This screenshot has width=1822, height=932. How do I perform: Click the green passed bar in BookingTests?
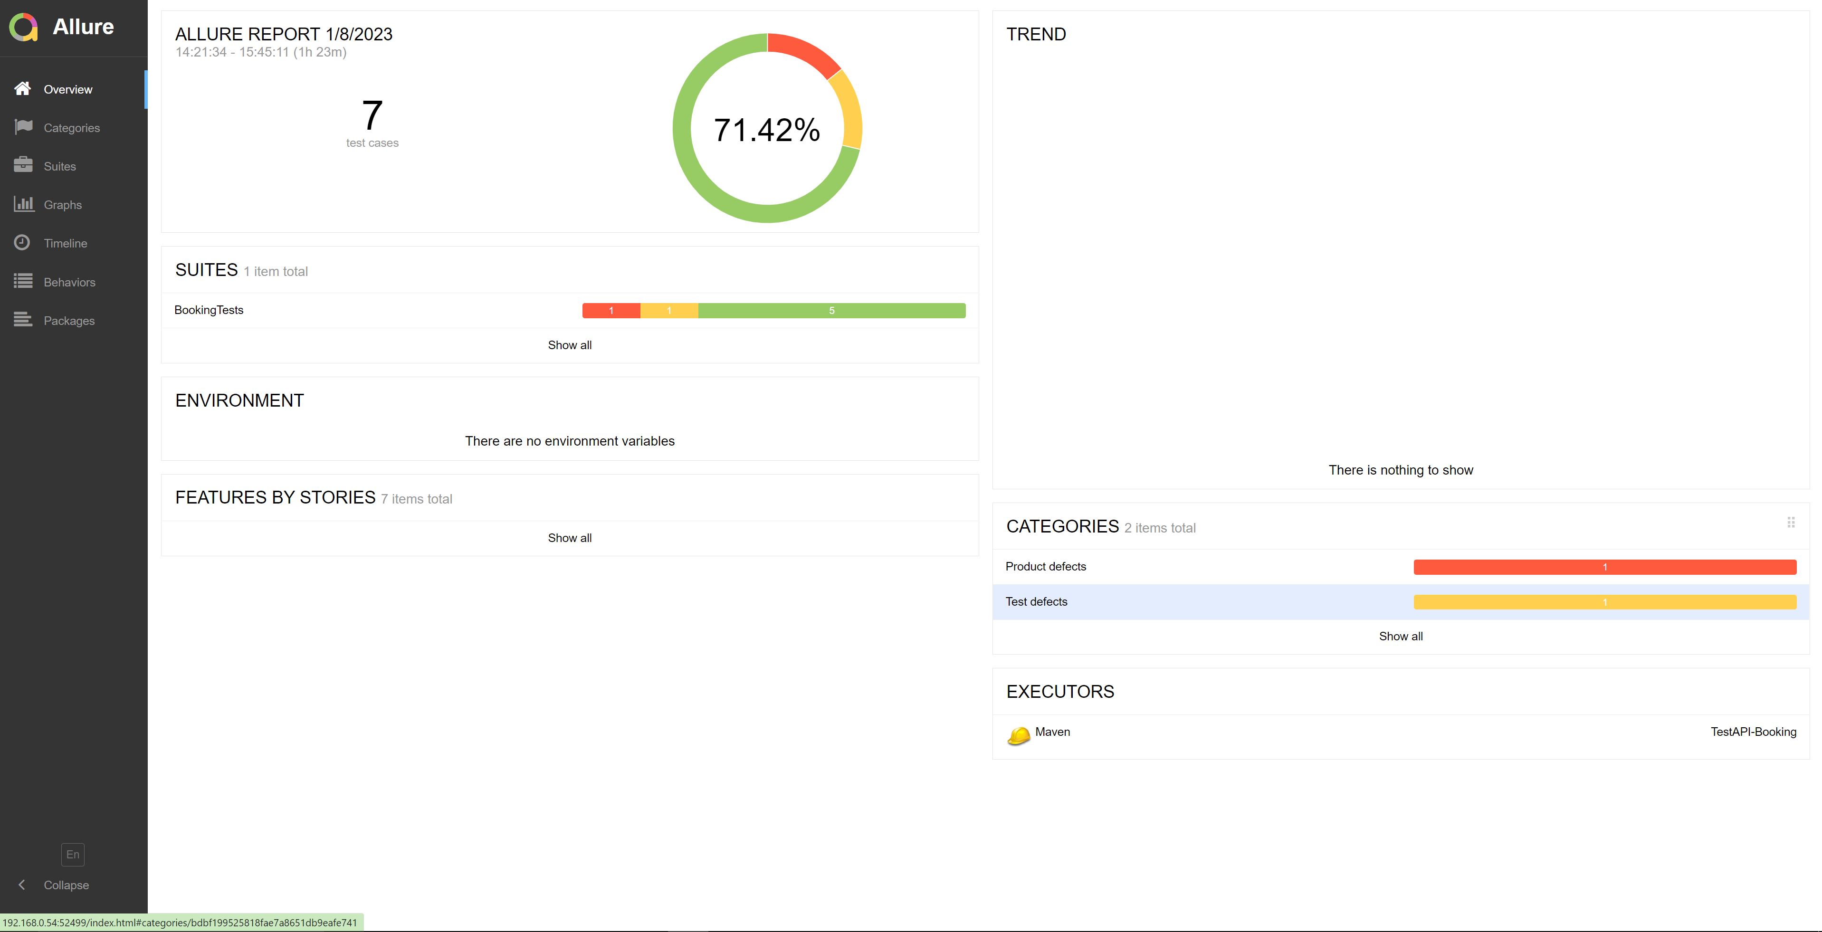coord(831,311)
